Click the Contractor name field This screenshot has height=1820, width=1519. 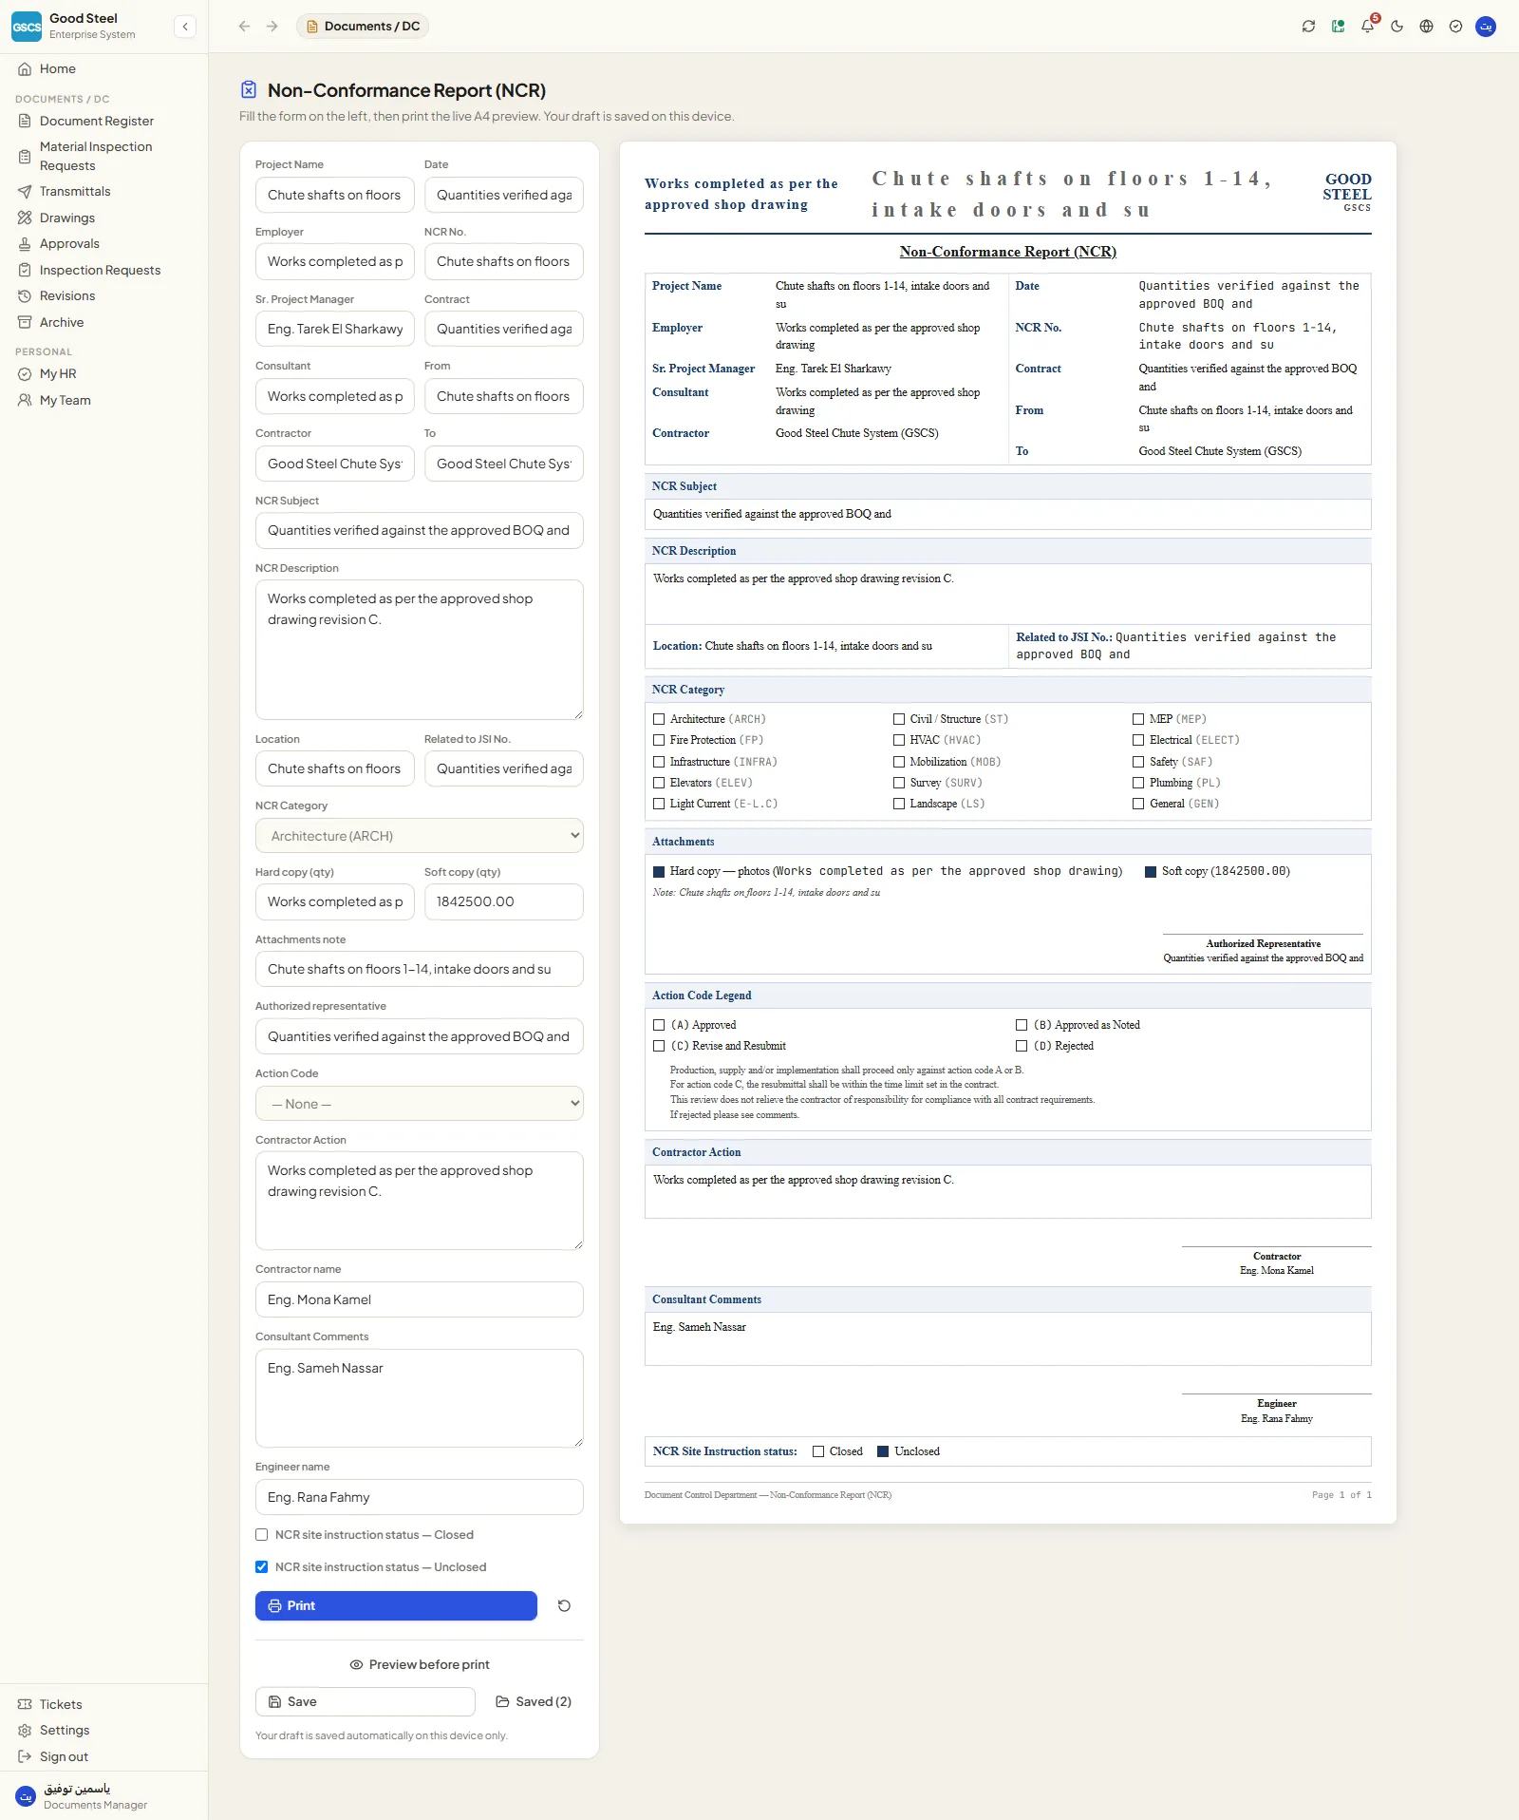click(420, 1299)
